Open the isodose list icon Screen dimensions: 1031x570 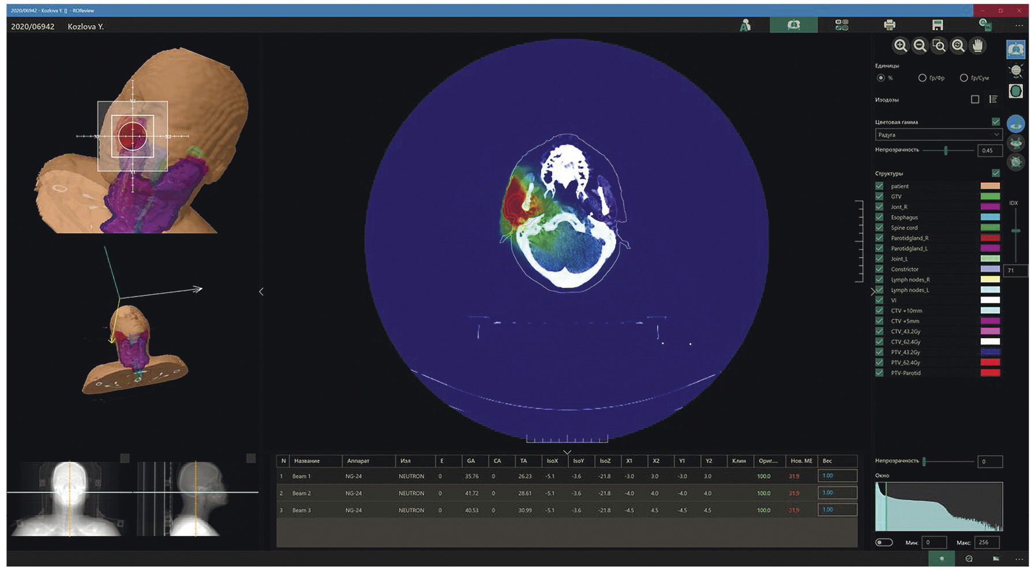coord(993,99)
